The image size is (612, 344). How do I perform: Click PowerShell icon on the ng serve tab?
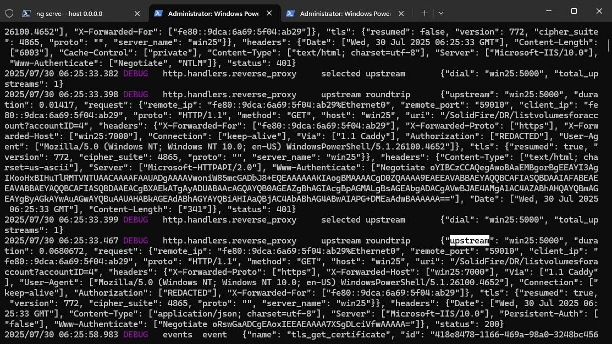26,13
